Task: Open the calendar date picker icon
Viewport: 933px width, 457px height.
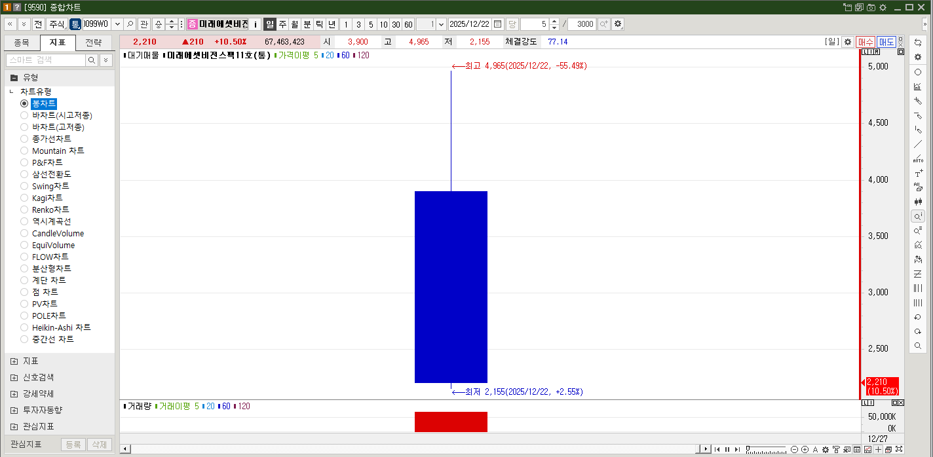Action: coord(498,24)
